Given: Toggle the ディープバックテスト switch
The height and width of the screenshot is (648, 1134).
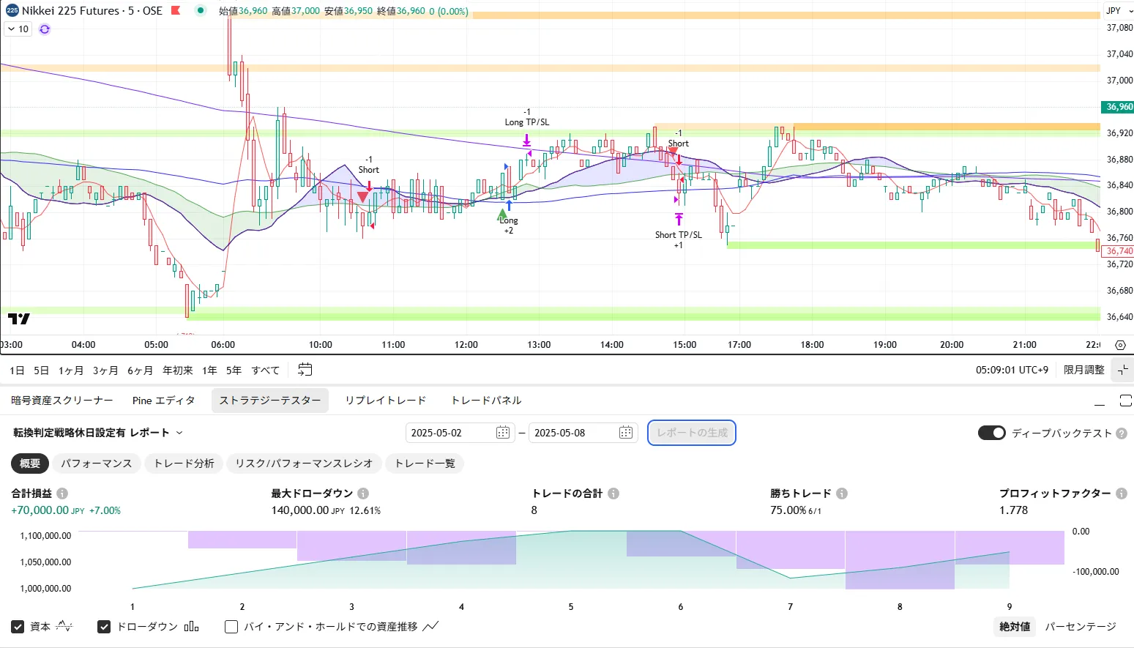Looking at the screenshot, I should [992, 433].
